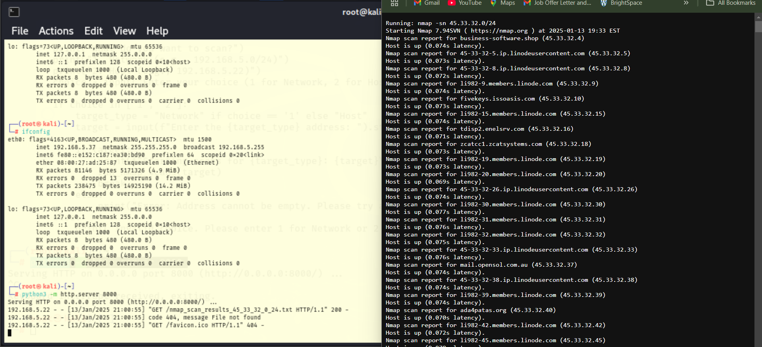This screenshot has width=762, height=347.
Task: Open the Gmail bookmark icon
Action: 417,3
